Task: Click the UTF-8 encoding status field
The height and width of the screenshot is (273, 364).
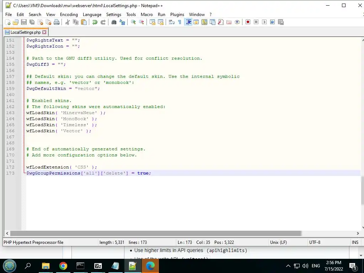Action: tap(315, 242)
